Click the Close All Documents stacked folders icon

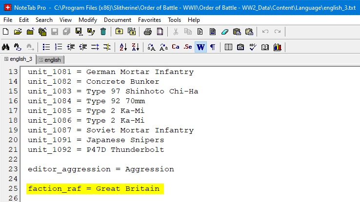tap(42, 32)
